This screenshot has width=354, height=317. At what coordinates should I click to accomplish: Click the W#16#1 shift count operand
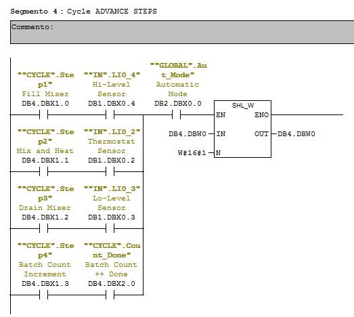[x=192, y=152]
